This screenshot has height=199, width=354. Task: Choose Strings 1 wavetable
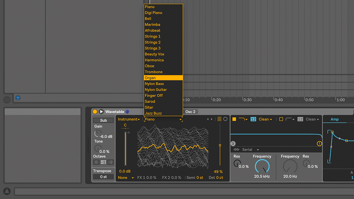coord(163,36)
